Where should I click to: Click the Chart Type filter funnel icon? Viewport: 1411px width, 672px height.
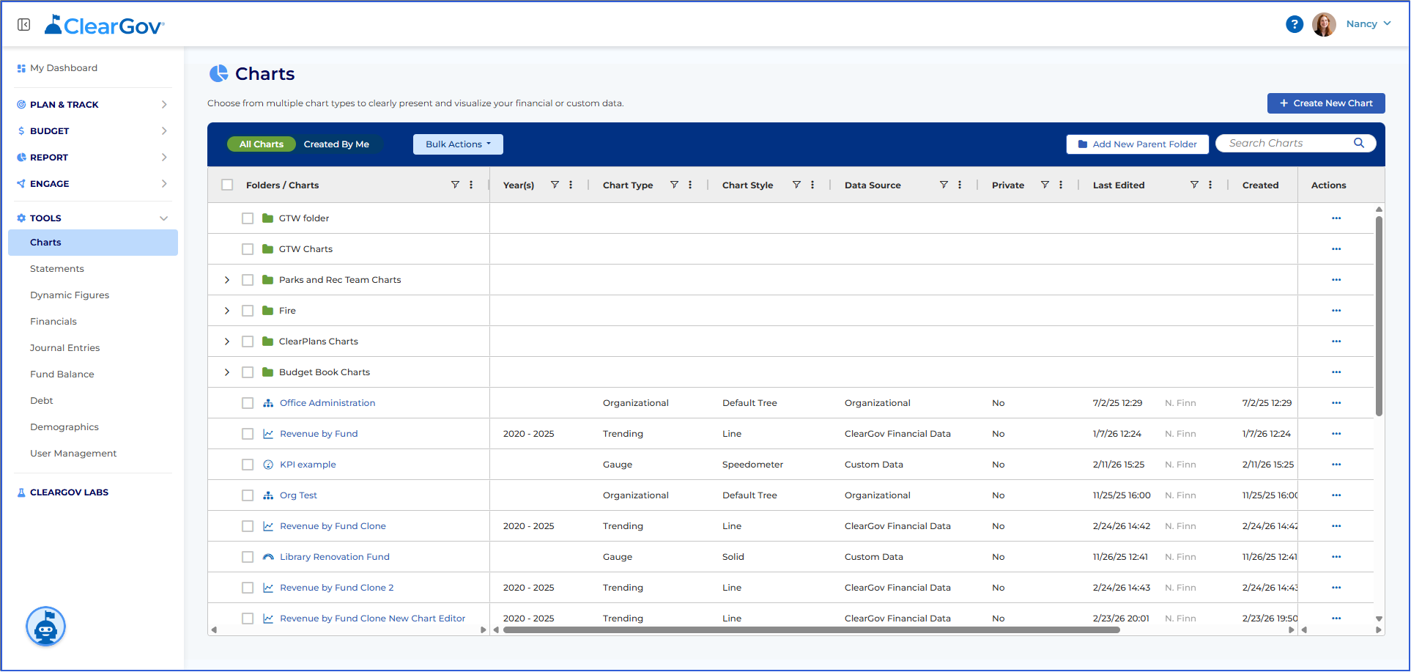click(x=674, y=185)
